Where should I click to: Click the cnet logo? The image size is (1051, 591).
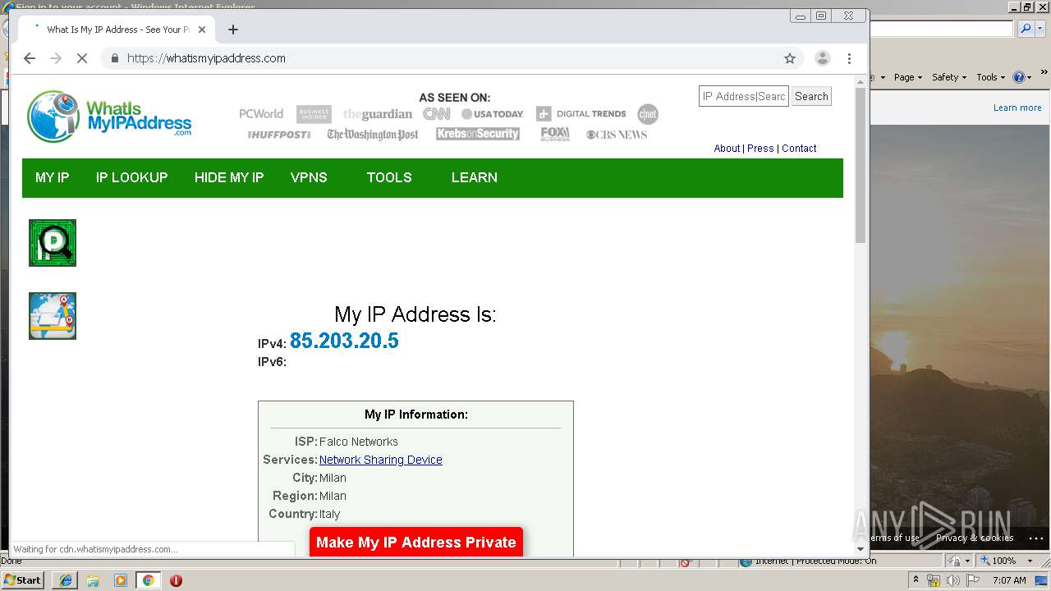[x=648, y=114]
